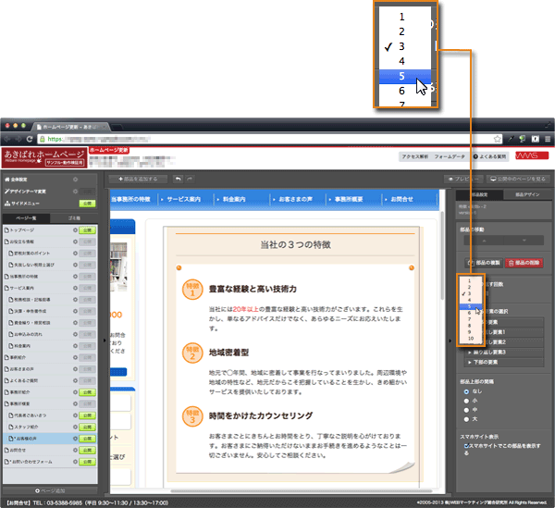This screenshot has width=555, height=508.
Task: Click the horizontal scrollbar below the preview
Action: click(x=302, y=491)
